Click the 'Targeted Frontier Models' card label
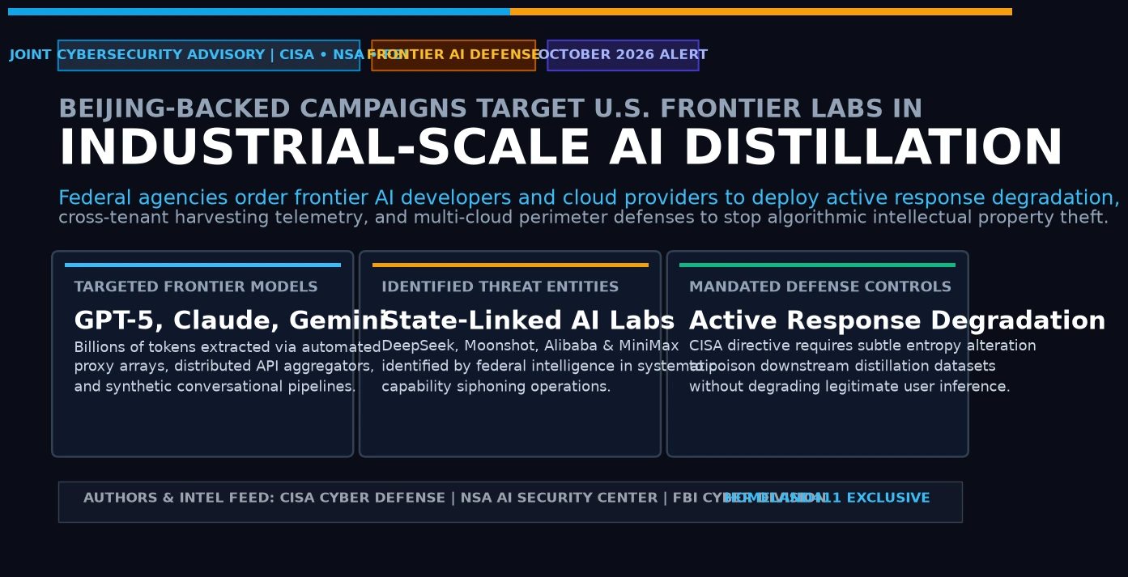 (196, 287)
